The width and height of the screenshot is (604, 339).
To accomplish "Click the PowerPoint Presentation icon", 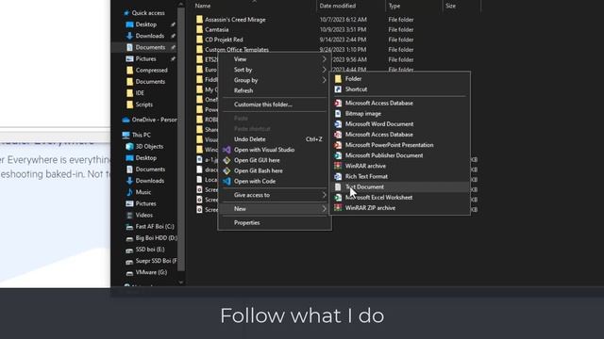I will (338, 145).
